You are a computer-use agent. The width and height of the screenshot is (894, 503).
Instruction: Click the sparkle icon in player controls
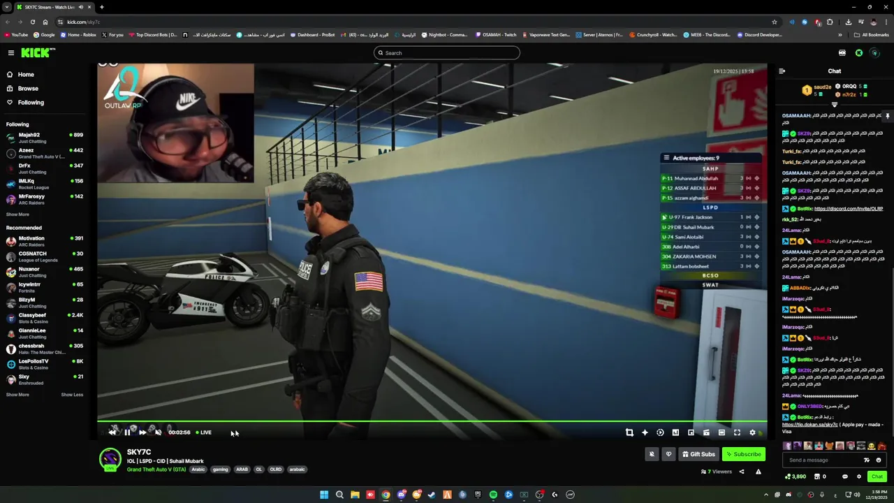click(645, 432)
